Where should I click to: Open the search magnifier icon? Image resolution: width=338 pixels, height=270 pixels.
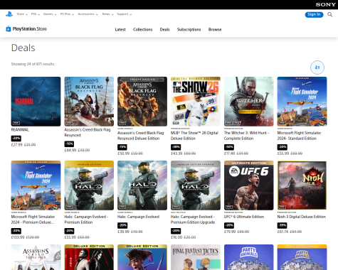(329, 15)
